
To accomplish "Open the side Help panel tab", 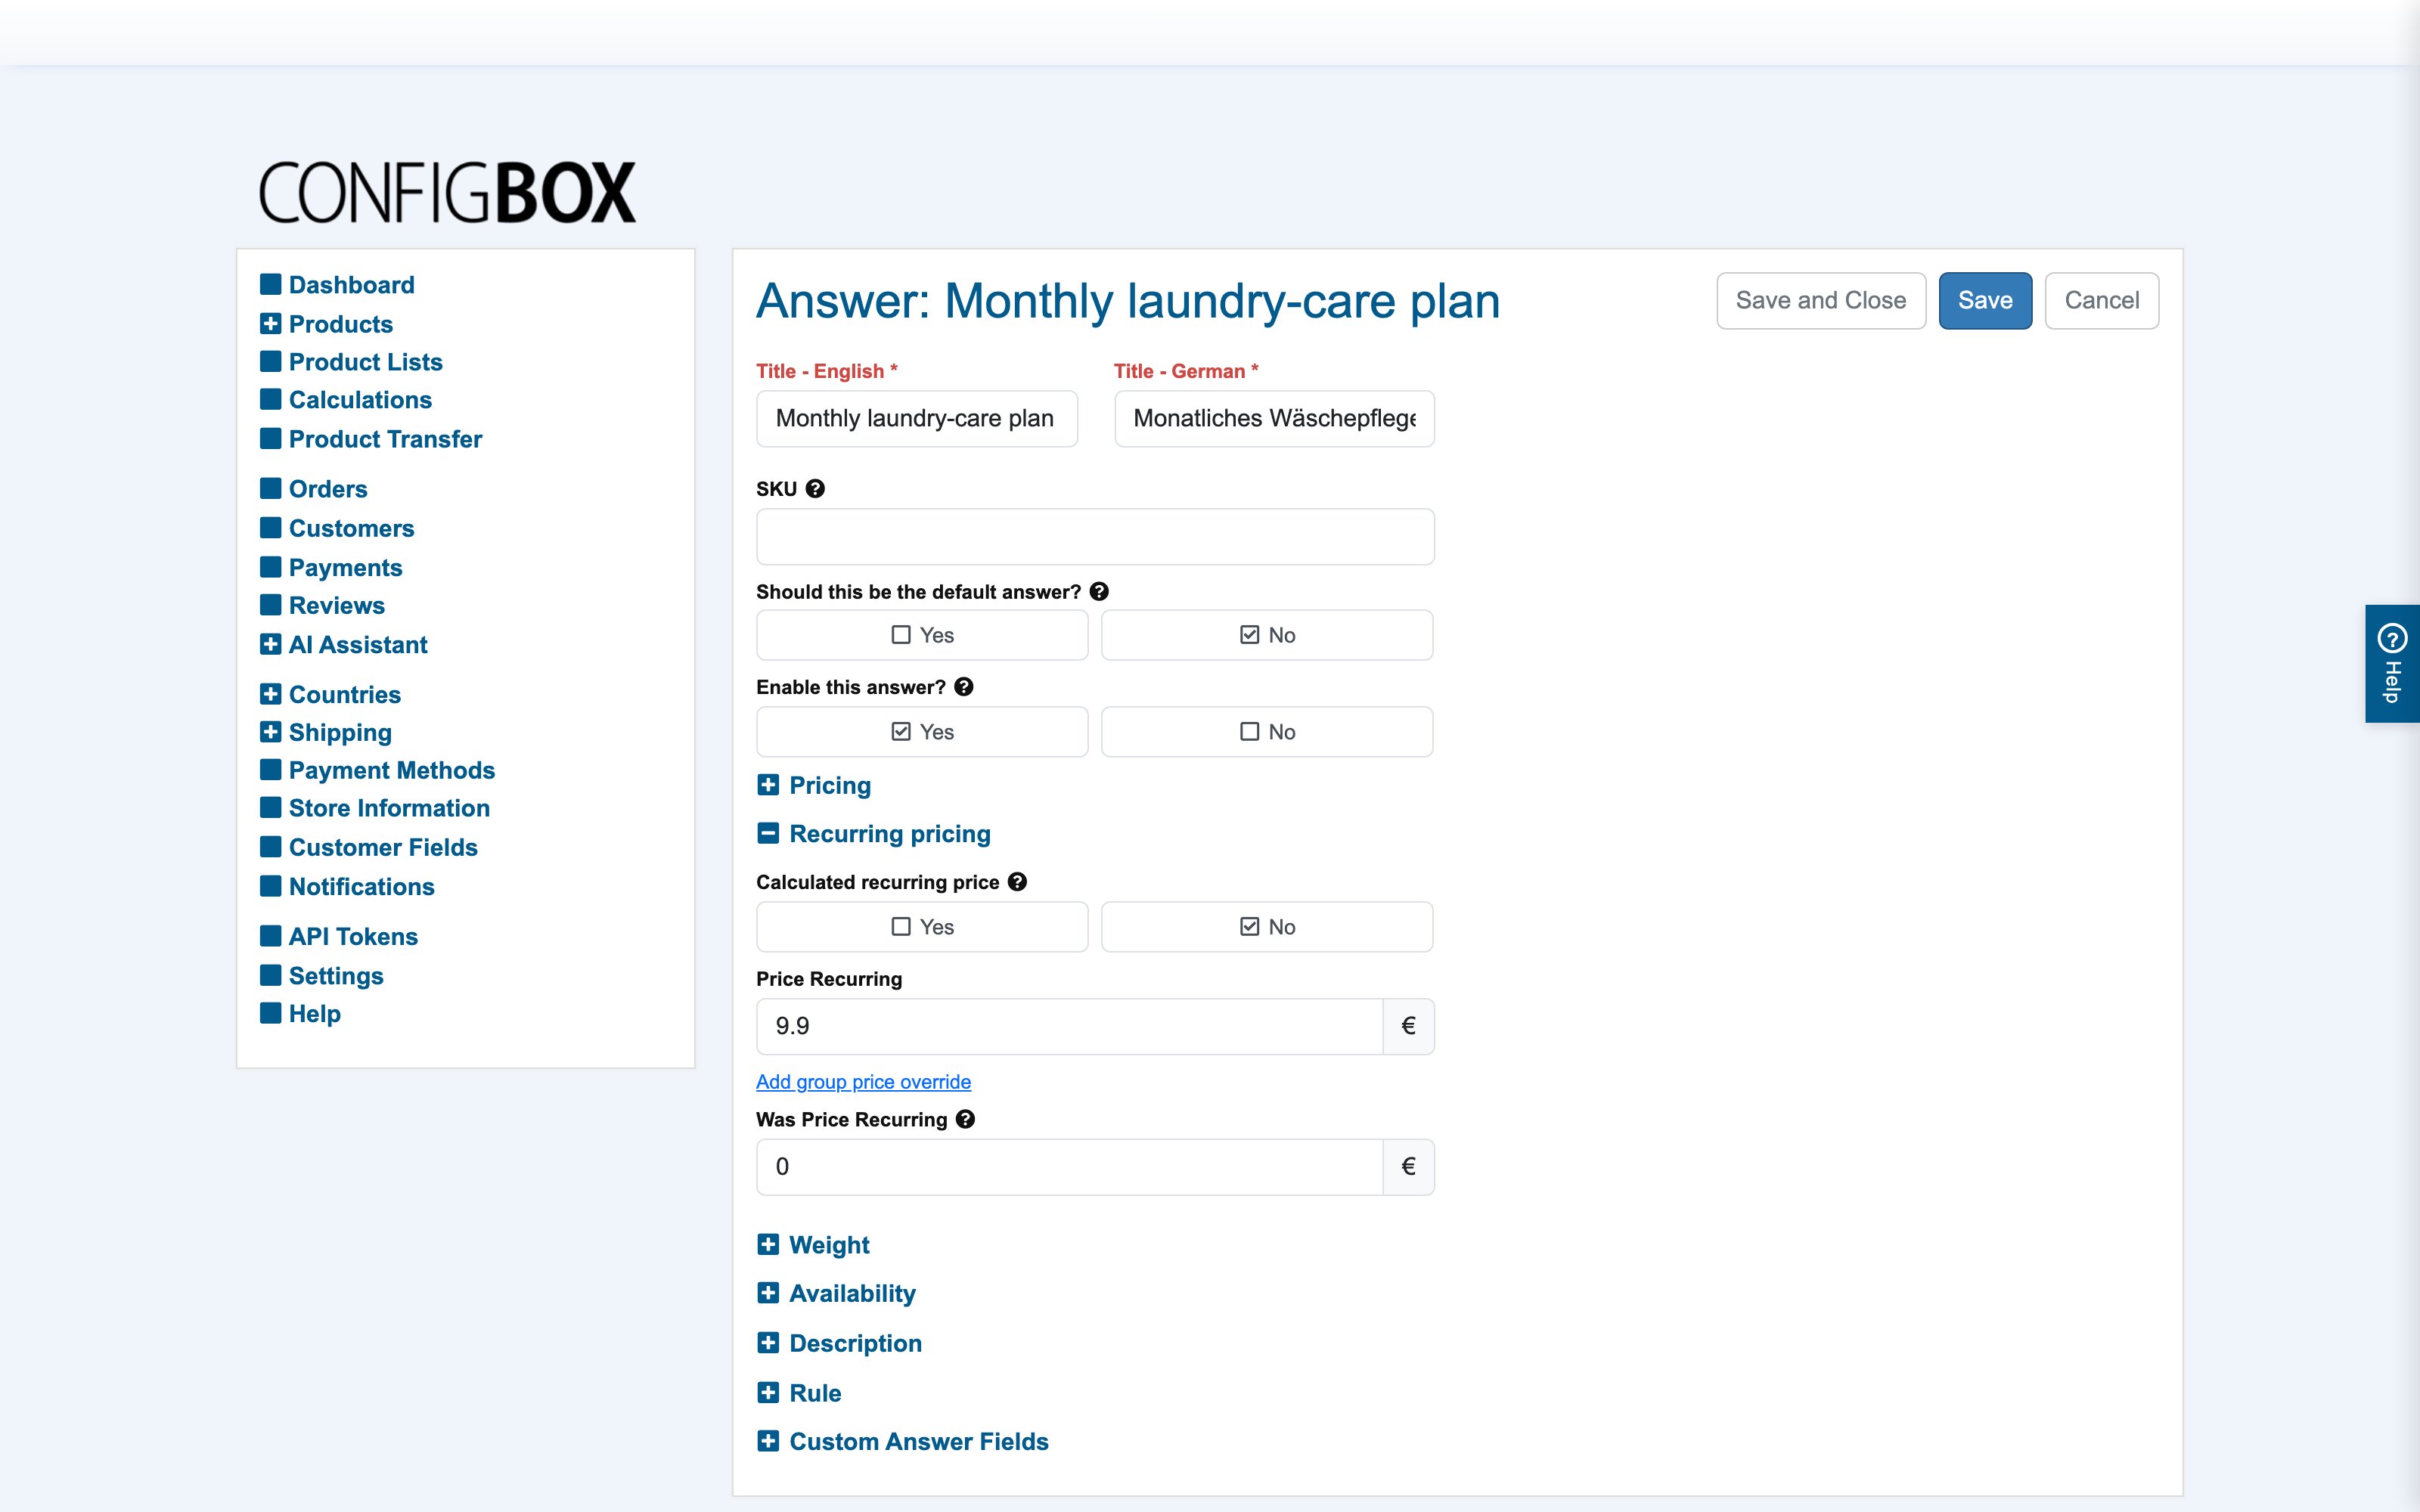I will [x=2392, y=664].
